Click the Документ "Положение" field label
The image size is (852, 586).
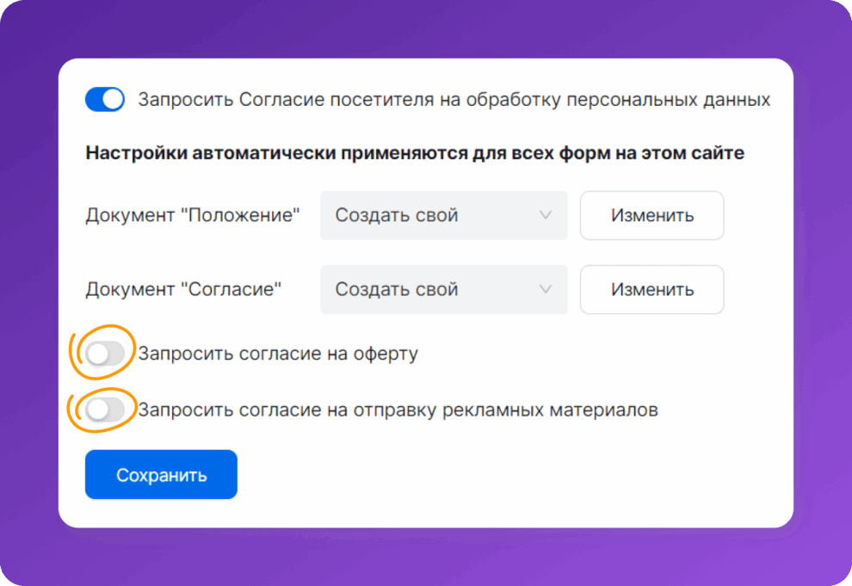tap(193, 215)
